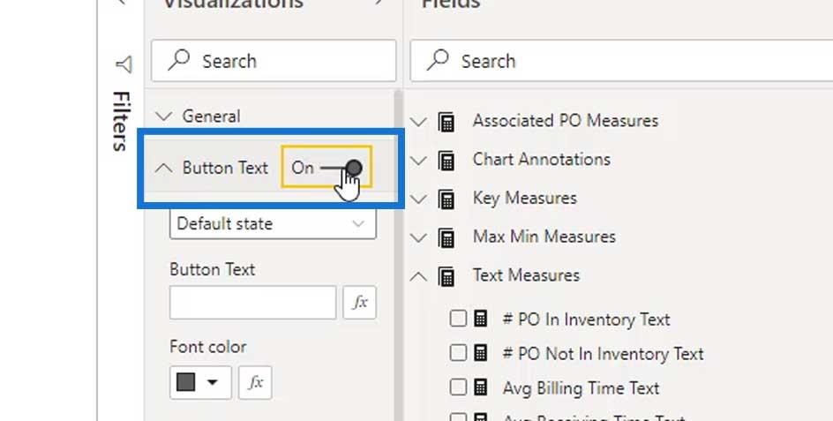The image size is (833, 421).
Task: Click the Chart Annotations table icon
Action: (x=447, y=161)
